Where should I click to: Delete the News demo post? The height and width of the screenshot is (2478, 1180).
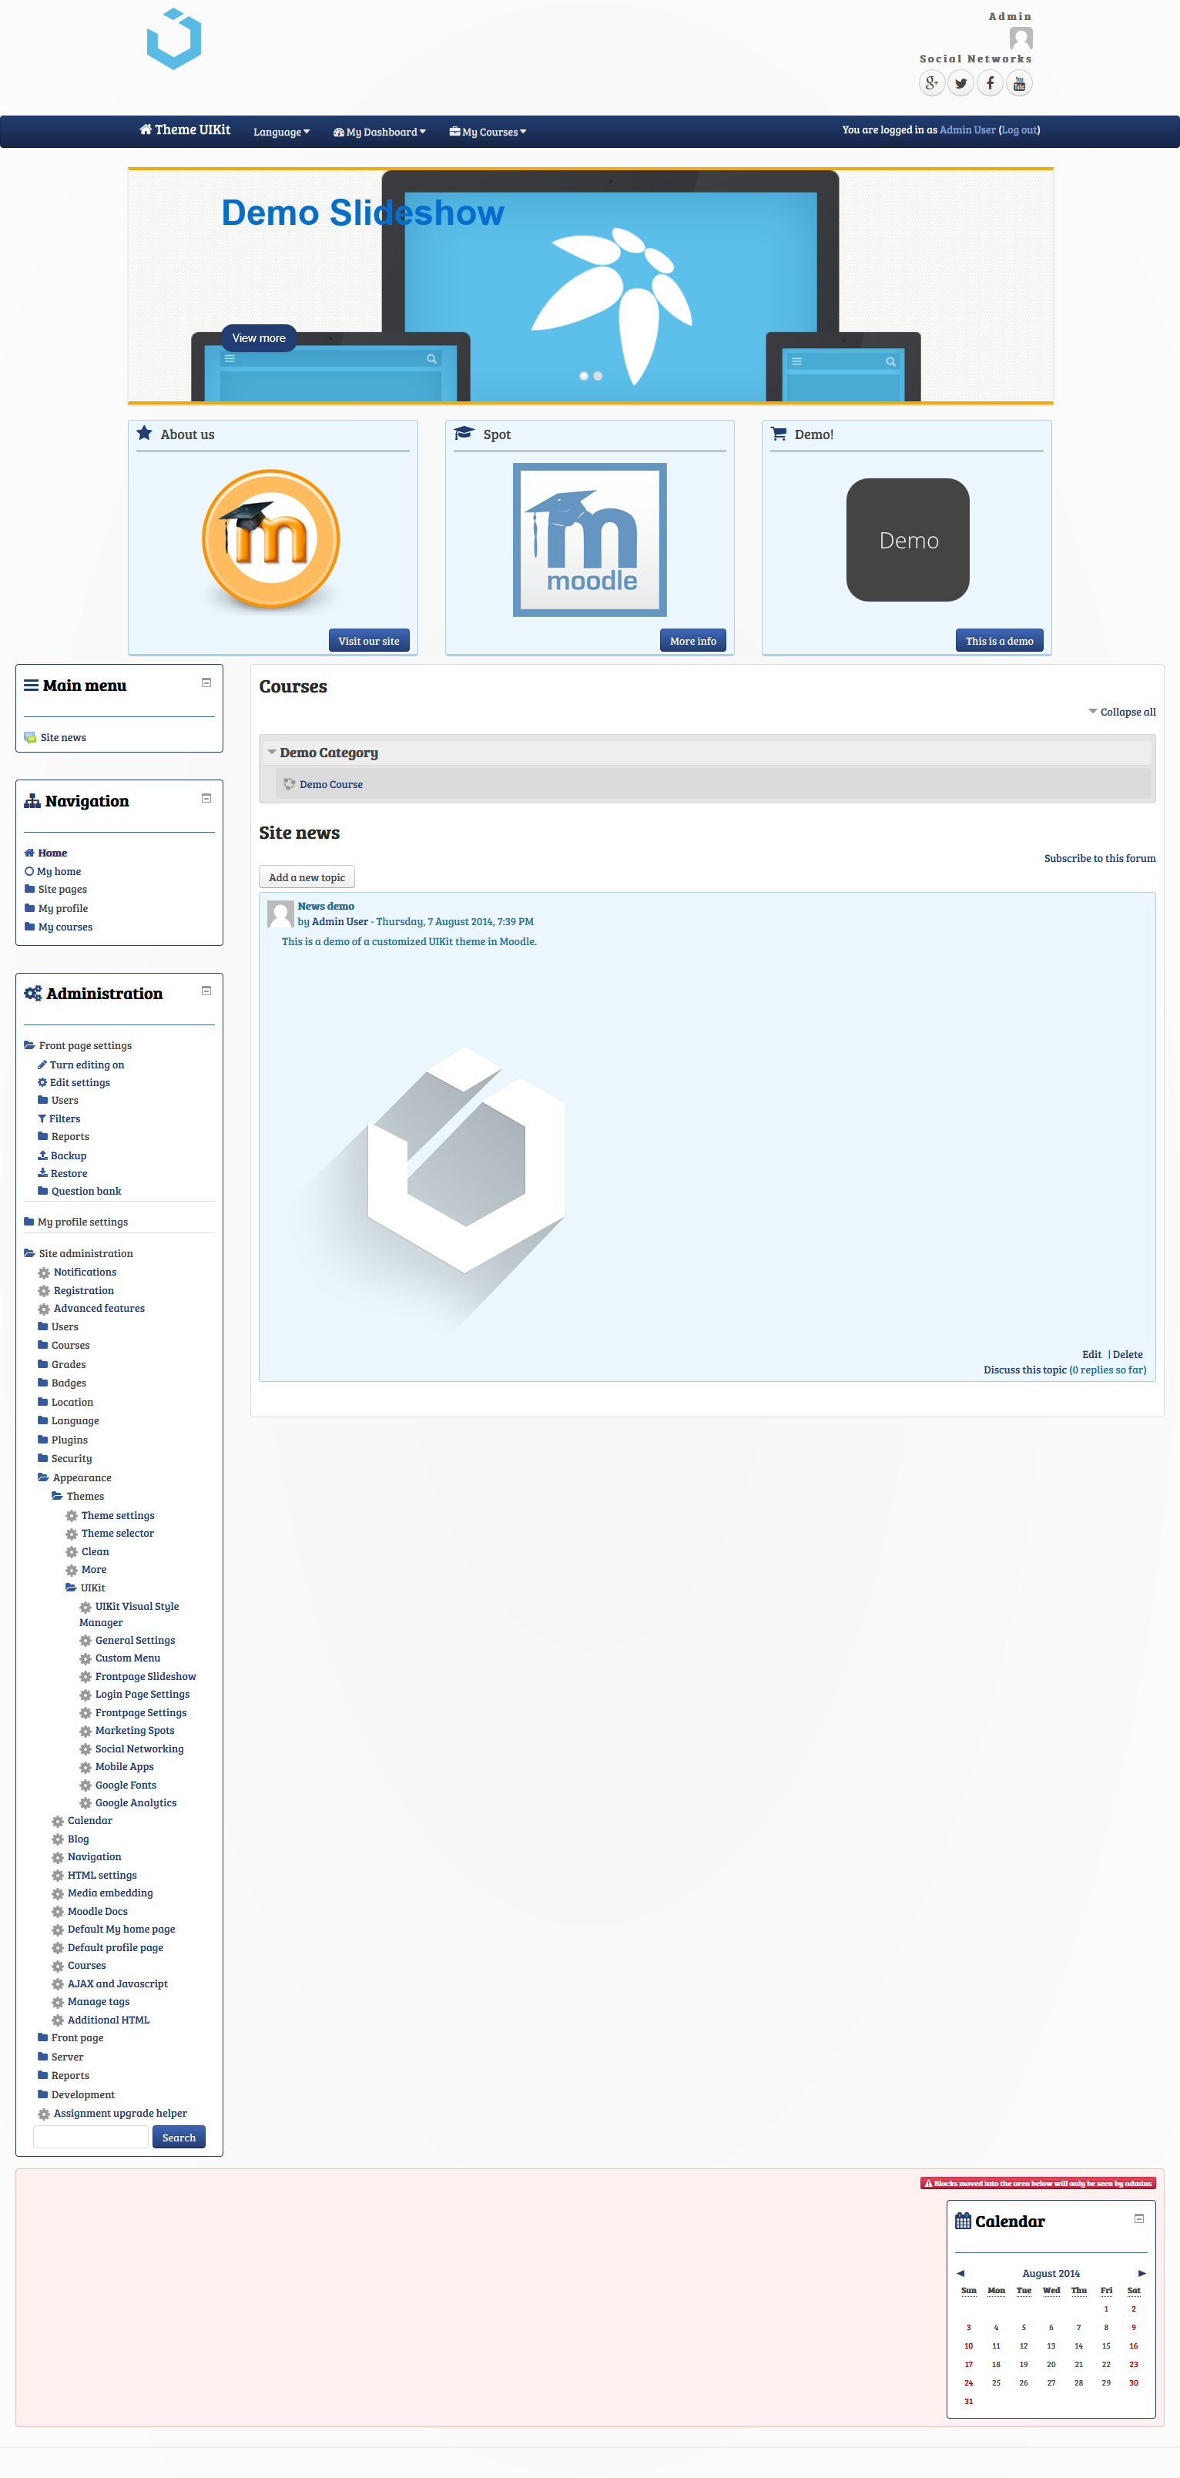tap(1128, 1354)
